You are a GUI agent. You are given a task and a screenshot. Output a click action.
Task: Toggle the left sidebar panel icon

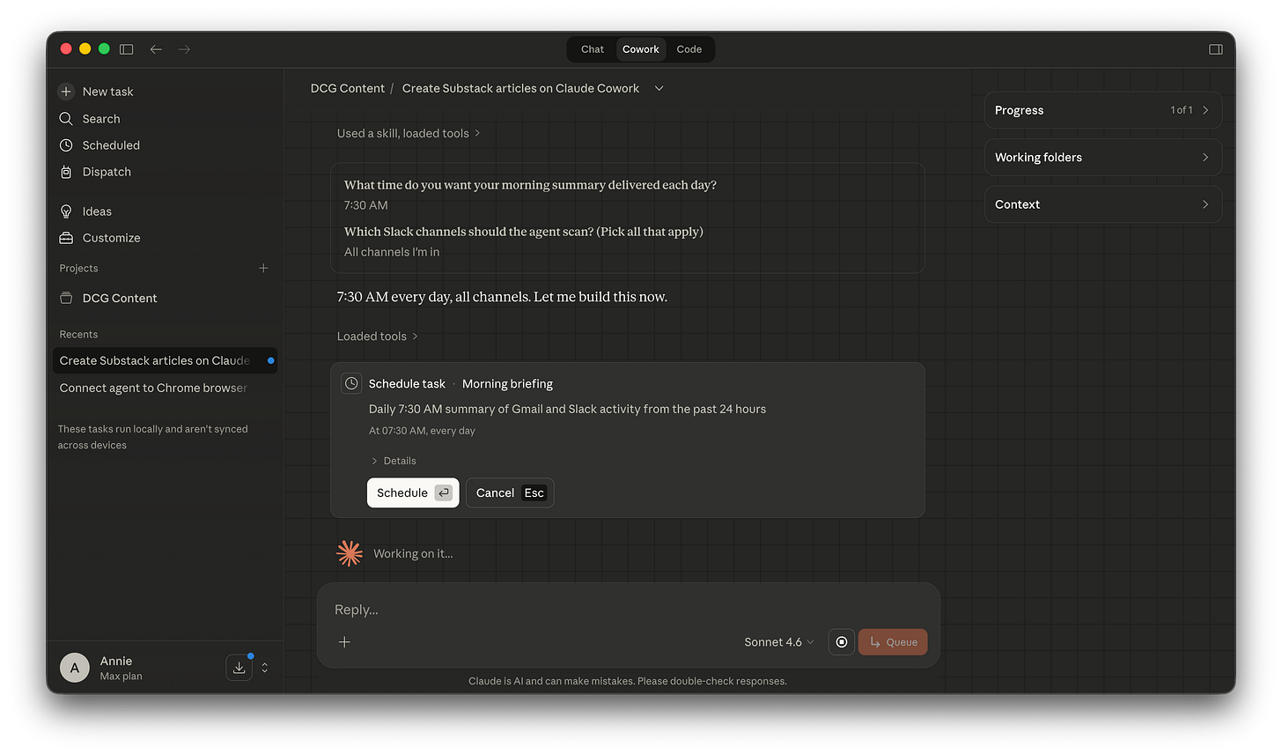pos(127,49)
